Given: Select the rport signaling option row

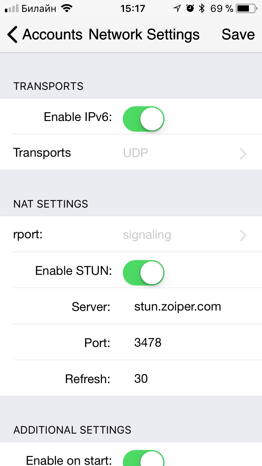Looking at the screenshot, I should click(x=131, y=234).
